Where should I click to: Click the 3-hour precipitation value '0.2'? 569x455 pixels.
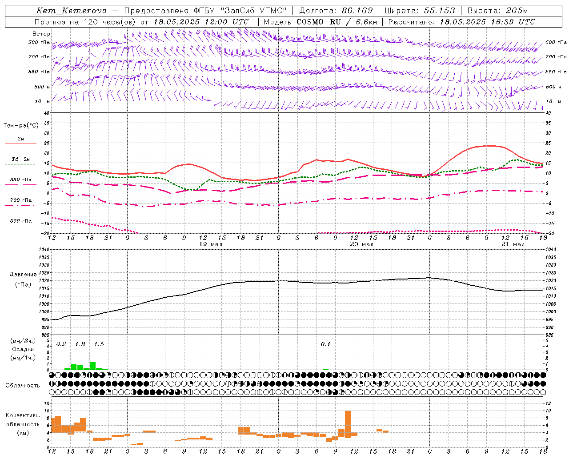tap(61, 344)
